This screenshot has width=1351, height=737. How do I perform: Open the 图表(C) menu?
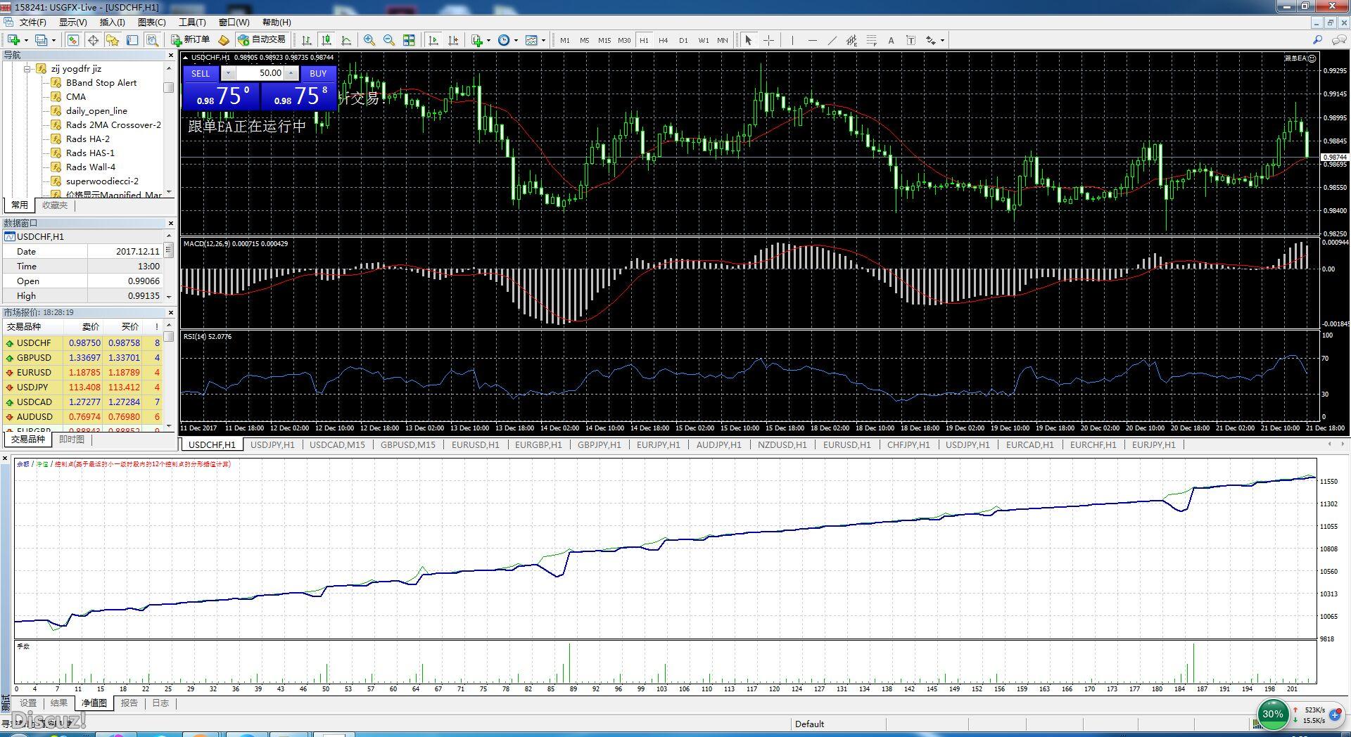coord(152,23)
